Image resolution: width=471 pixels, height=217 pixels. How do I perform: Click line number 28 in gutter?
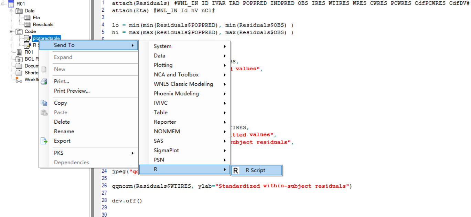click(x=104, y=200)
